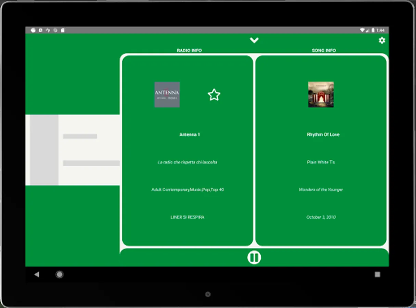416x308 pixels.
Task: Click the station name Antenna 1
Action: pos(190,135)
